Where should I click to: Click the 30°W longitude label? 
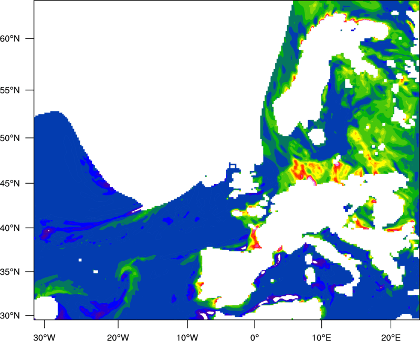(45, 337)
